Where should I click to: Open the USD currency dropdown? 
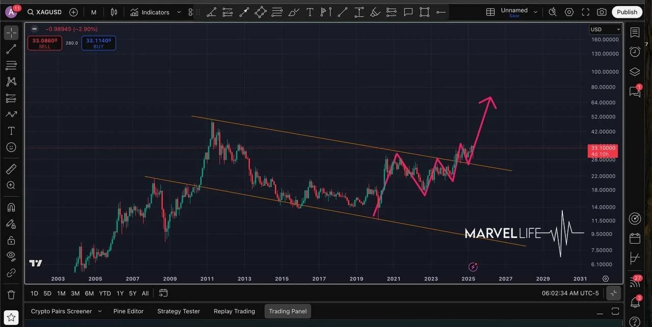coord(605,29)
